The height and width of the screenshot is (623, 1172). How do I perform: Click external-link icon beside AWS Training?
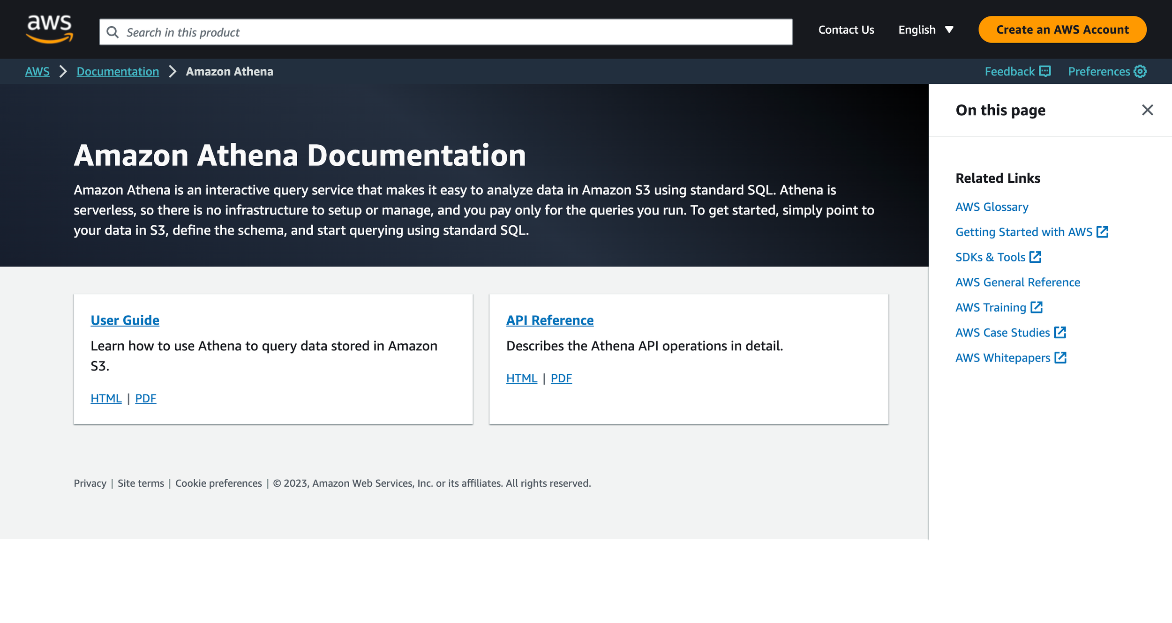1037,307
